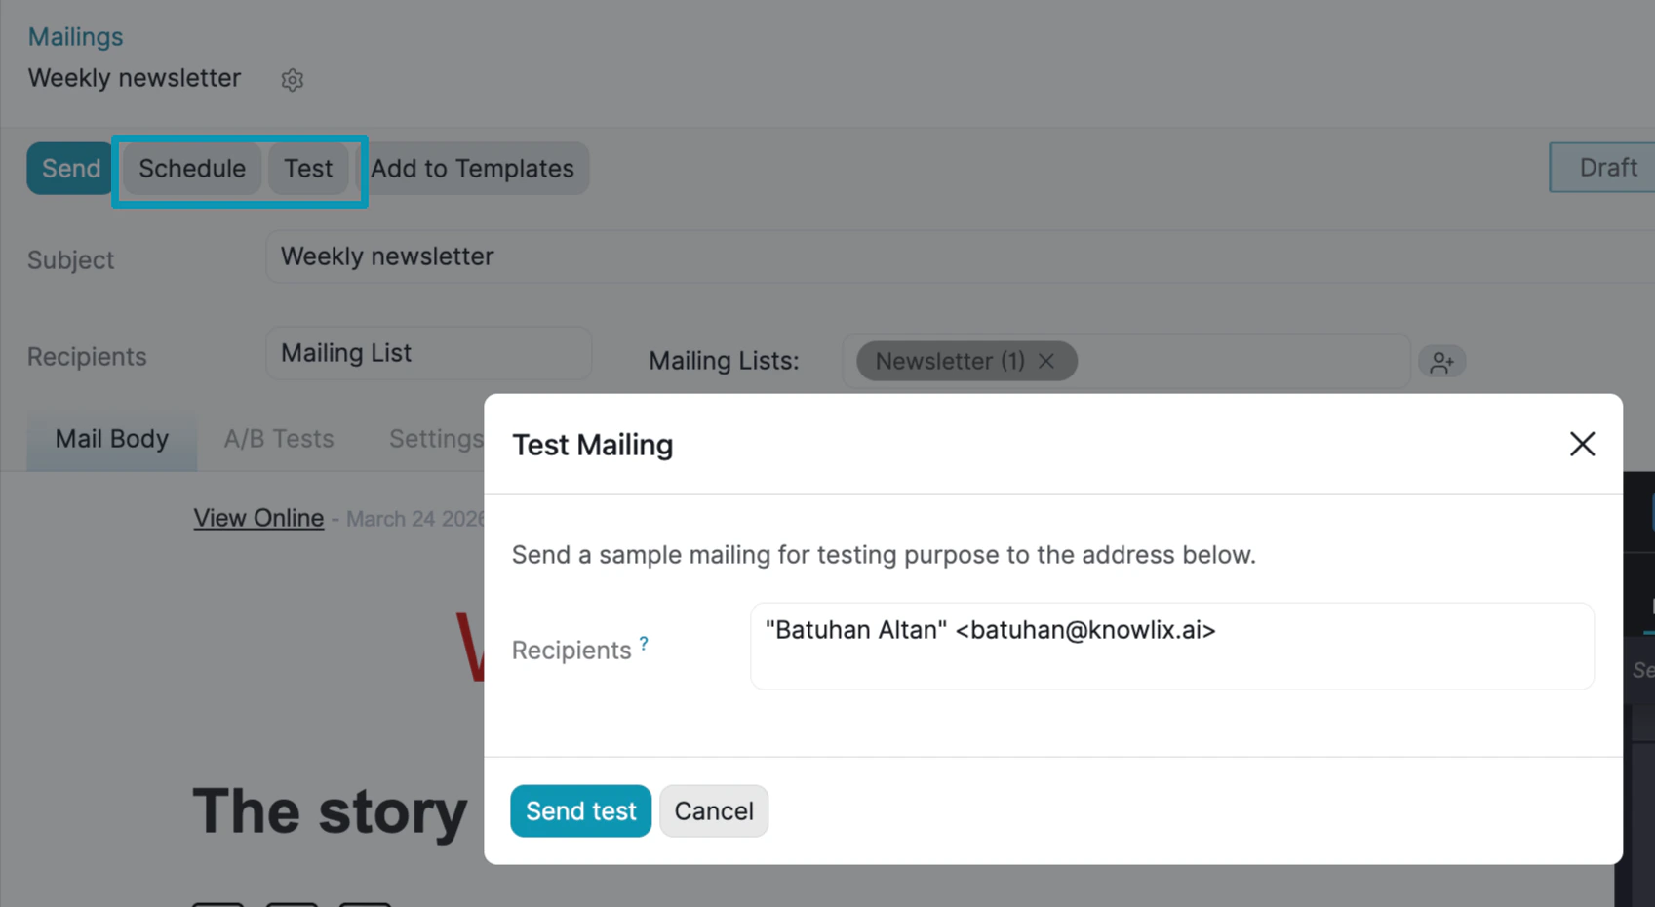Click the Draft status button
Viewport: 1655px width, 907px height.
(x=1607, y=167)
